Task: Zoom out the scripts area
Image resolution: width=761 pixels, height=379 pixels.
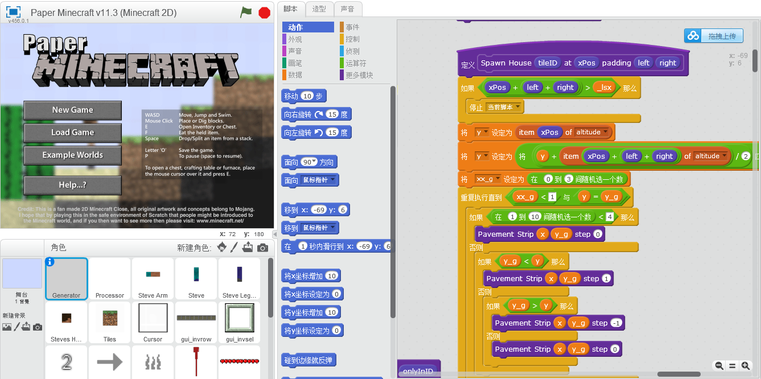Action: click(x=719, y=366)
